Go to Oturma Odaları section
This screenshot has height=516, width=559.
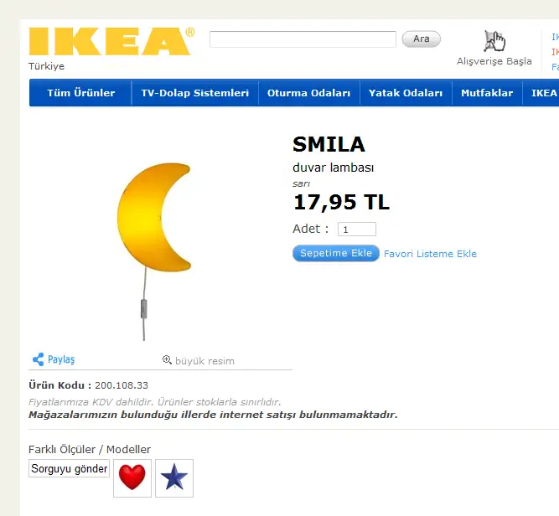coord(308,93)
